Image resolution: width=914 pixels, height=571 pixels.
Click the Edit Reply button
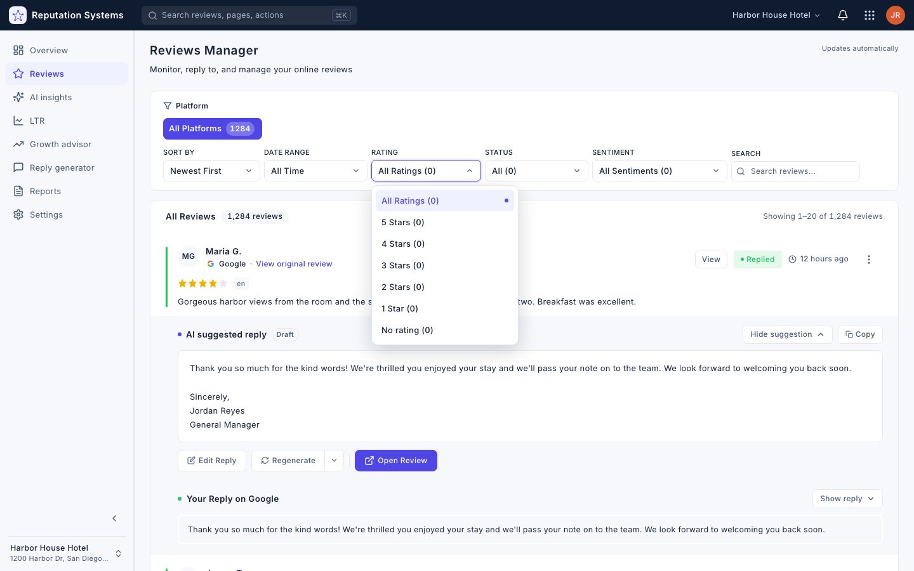212,461
